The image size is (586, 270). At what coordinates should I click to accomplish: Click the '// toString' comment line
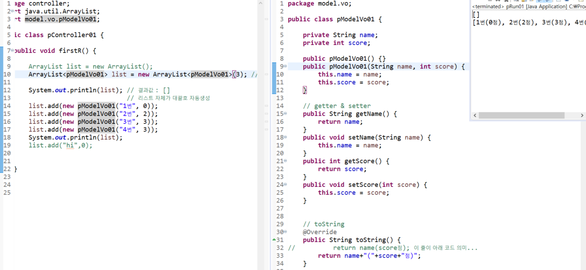(324, 224)
